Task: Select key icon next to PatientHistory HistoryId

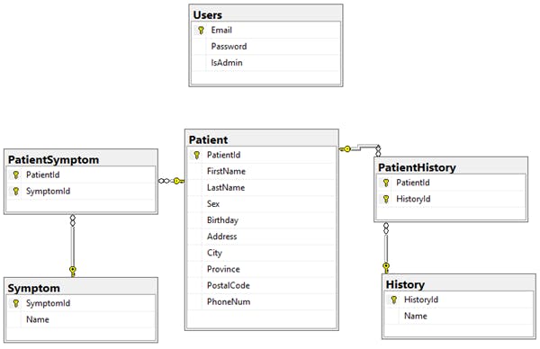Action: (x=386, y=199)
